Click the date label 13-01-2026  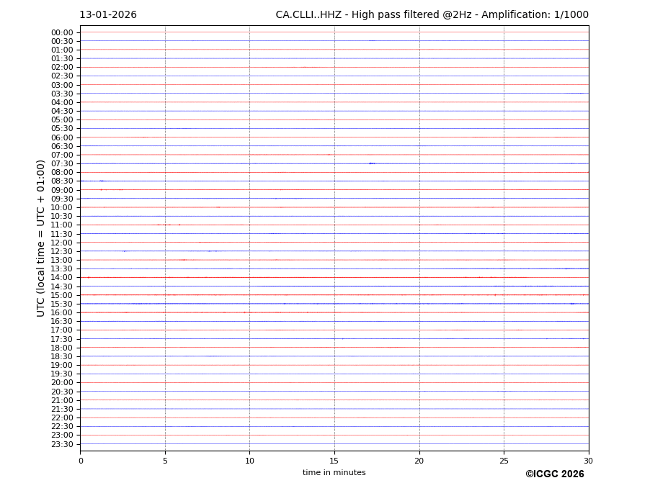[x=107, y=15]
